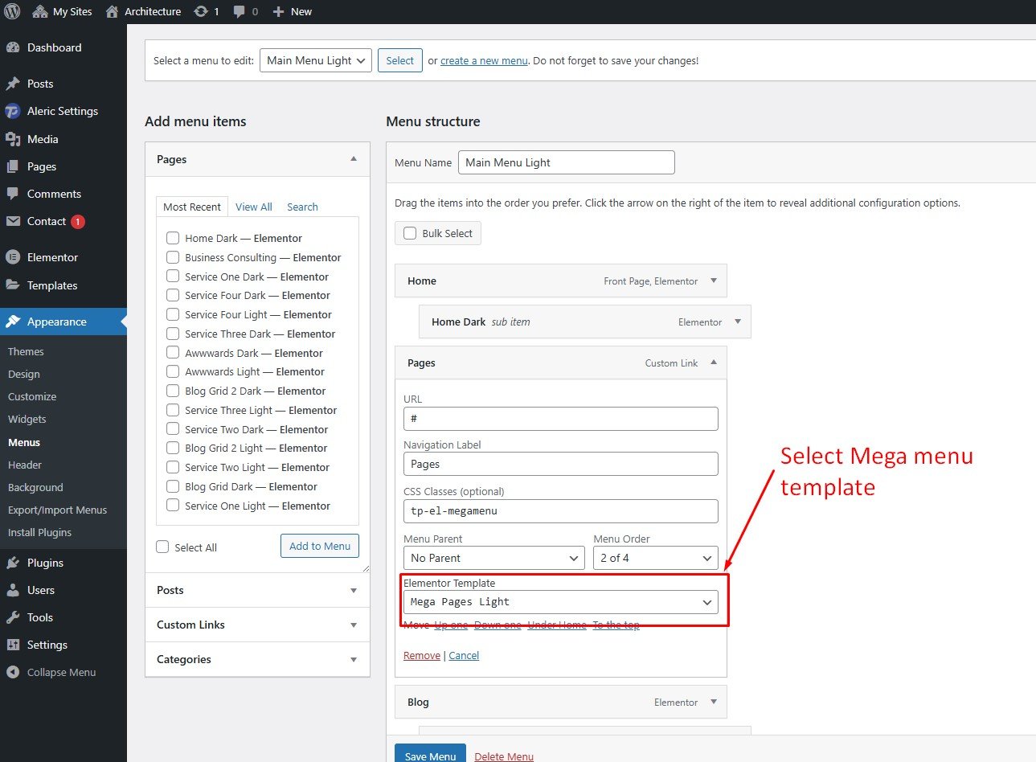Viewport: 1036px width, 762px height.
Task: Check the Home Dark — Elementor page
Action: [x=173, y=238]
